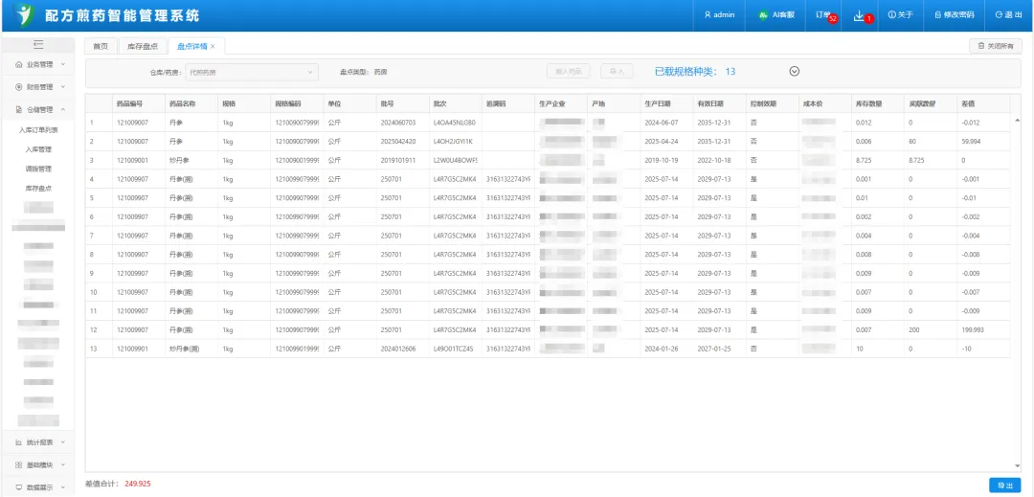Toggle the circled chevron filter expander
Viewport: 1034px width, 497px height.
794,71
